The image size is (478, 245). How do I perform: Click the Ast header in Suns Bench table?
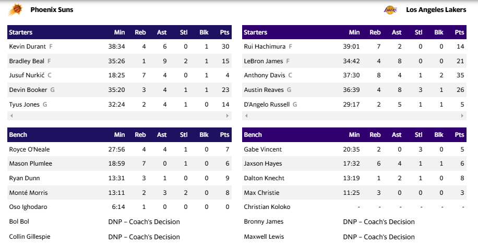(x=162, y=135)
